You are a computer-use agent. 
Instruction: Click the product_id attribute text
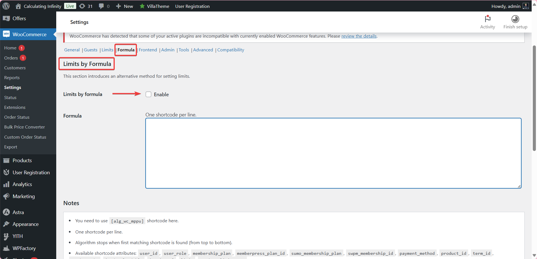tap(453, 253)
